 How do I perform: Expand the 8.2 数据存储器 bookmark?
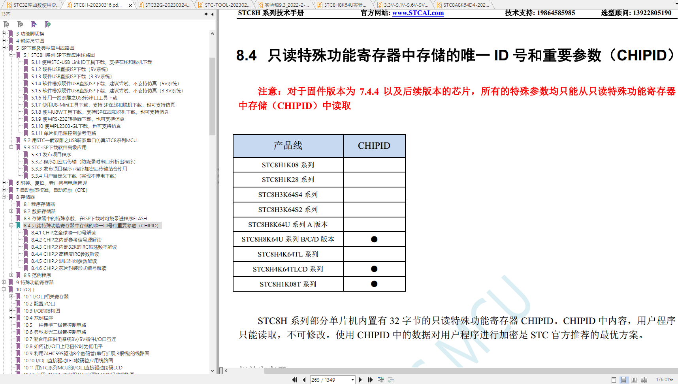[11, 211]
